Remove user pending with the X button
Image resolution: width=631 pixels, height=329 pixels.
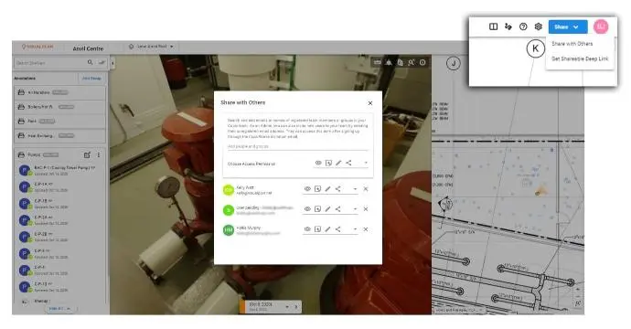pyautogui.click(x=366, y=208)
